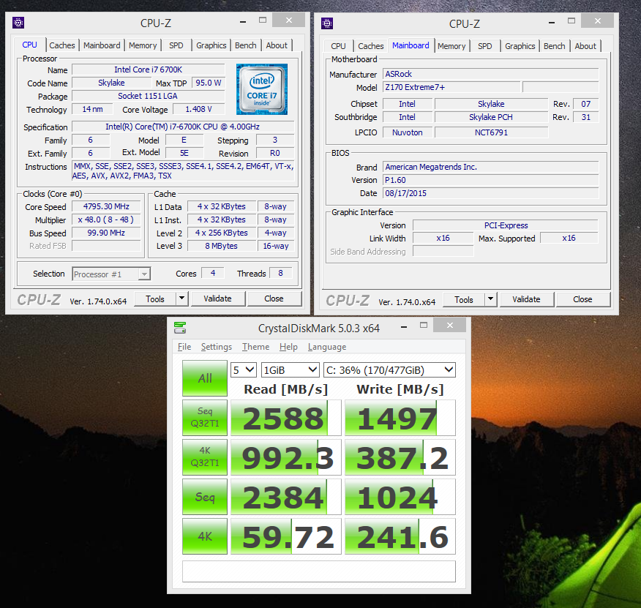Image resolution: width=641 pixels, height=608 pixels.
Task: Click the CPU-Z app icon in left window
Action: 18,23
